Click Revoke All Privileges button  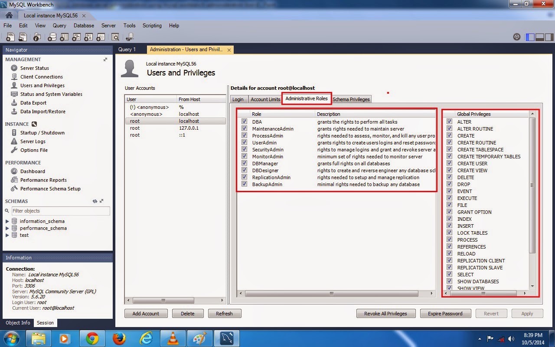(x=385, y=314)
